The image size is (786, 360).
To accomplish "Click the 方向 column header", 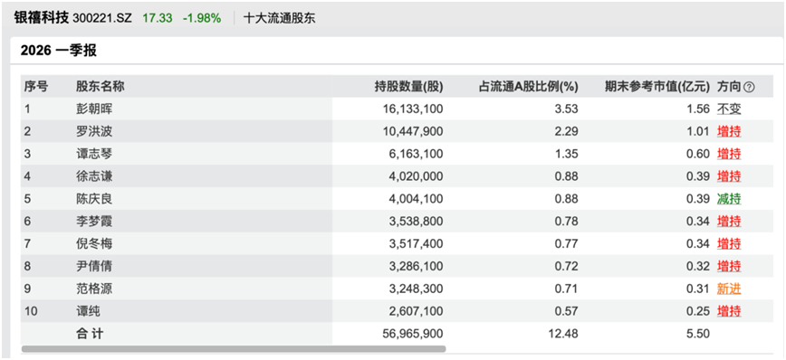I will pos(729,87).
